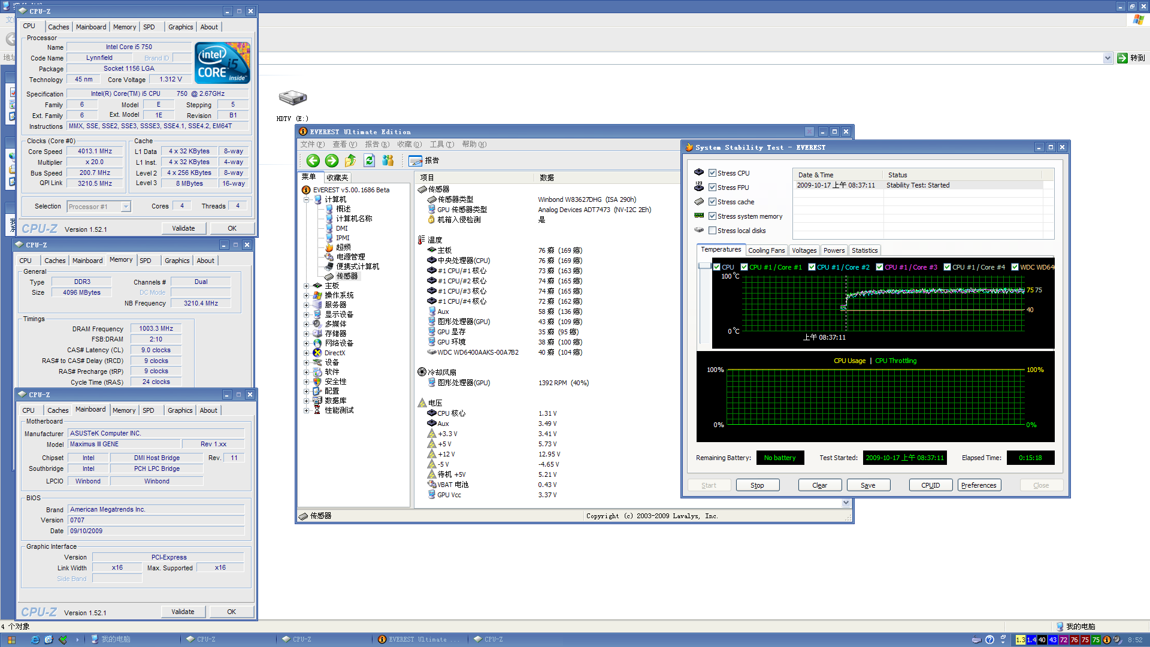Click the HDTV (E:) drive icon
The width and height of the screenshot is (1150, 647).
pos(292,98)
